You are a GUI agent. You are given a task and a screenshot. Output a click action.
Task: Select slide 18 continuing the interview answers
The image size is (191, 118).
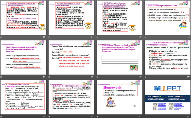pos(71,57)
